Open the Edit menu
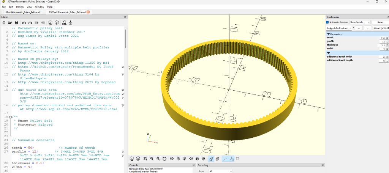 (11, 7)
